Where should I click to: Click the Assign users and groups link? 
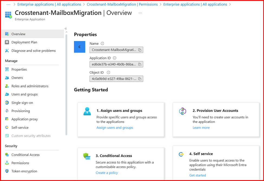[115, 128]
